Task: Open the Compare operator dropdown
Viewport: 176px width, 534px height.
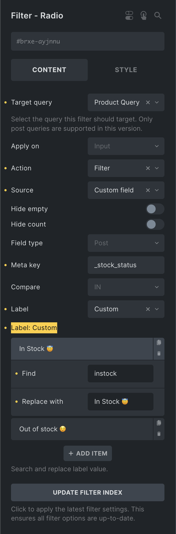Action: point(126,287)
